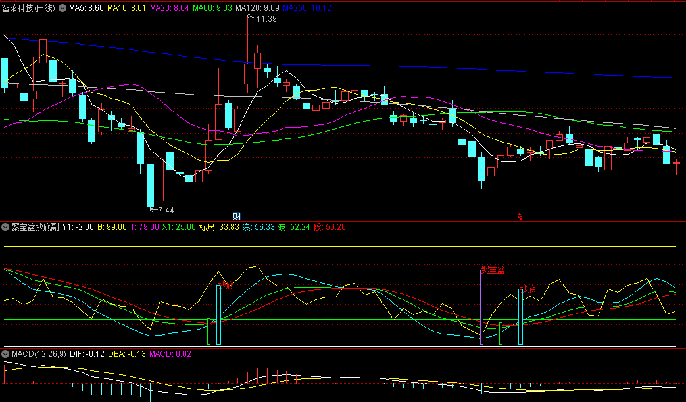Click the 11.39 high price annotation
This screenshot has width=686, height=402.
tap(266, 19)
